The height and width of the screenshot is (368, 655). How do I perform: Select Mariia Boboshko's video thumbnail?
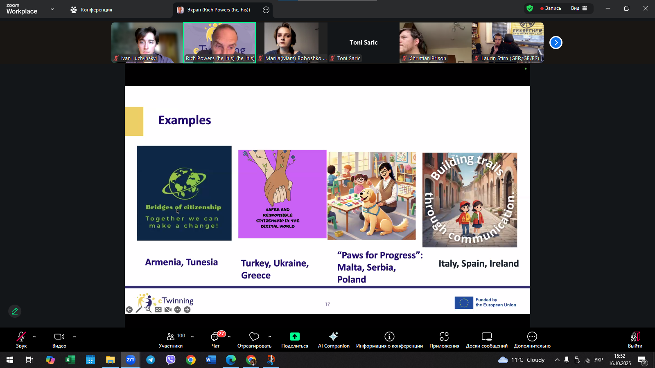click(291, 42)
